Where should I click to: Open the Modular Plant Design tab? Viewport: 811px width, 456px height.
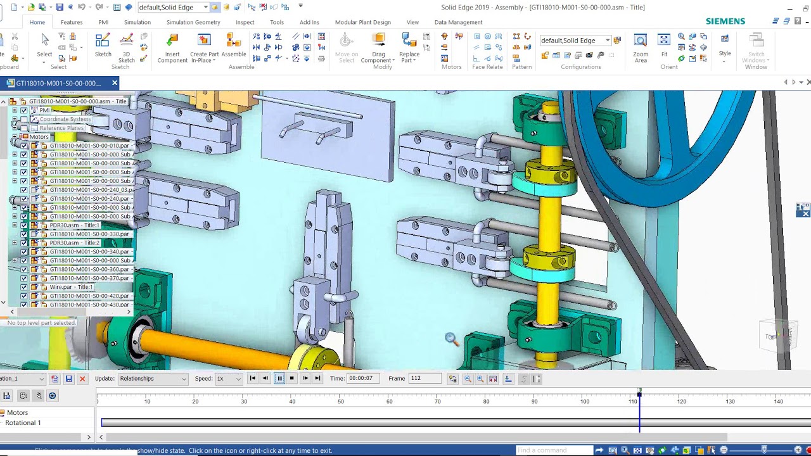pyautogui.click(x=363, y=22)
